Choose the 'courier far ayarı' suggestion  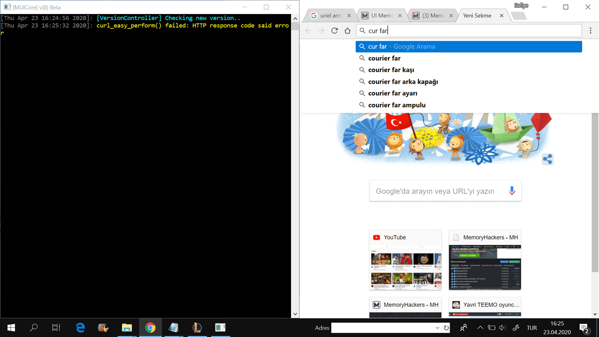469,93
